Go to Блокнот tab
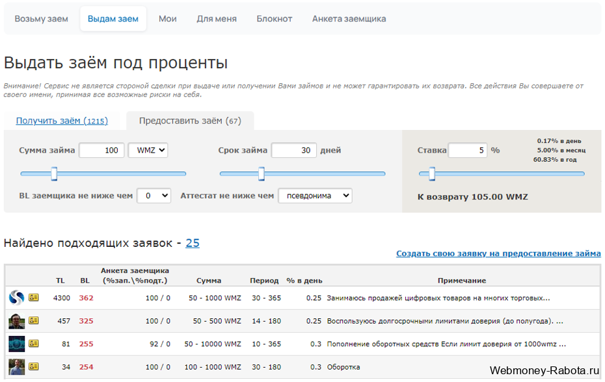The width and height of the screenshot is (605, 382). (x=275, y=18)
